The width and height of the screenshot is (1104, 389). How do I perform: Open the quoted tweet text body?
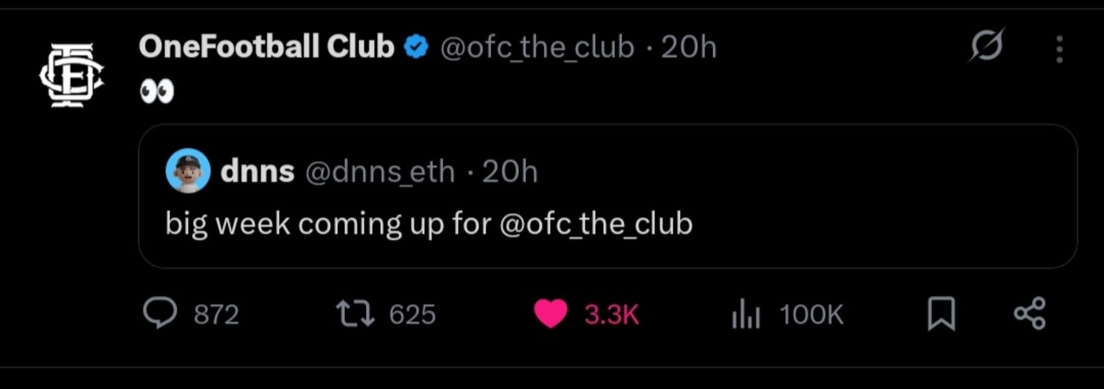click(331, 224)
